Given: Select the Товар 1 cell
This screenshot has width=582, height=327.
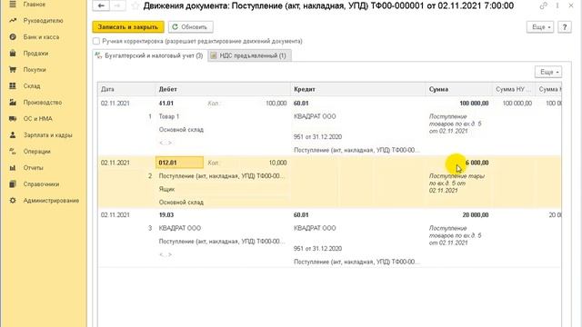Looking at the screenshot, I should click(x=169, y=116).
